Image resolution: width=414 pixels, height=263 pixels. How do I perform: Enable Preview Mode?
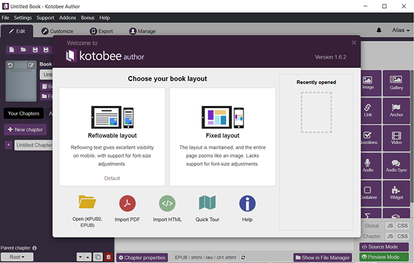point(384,257)
